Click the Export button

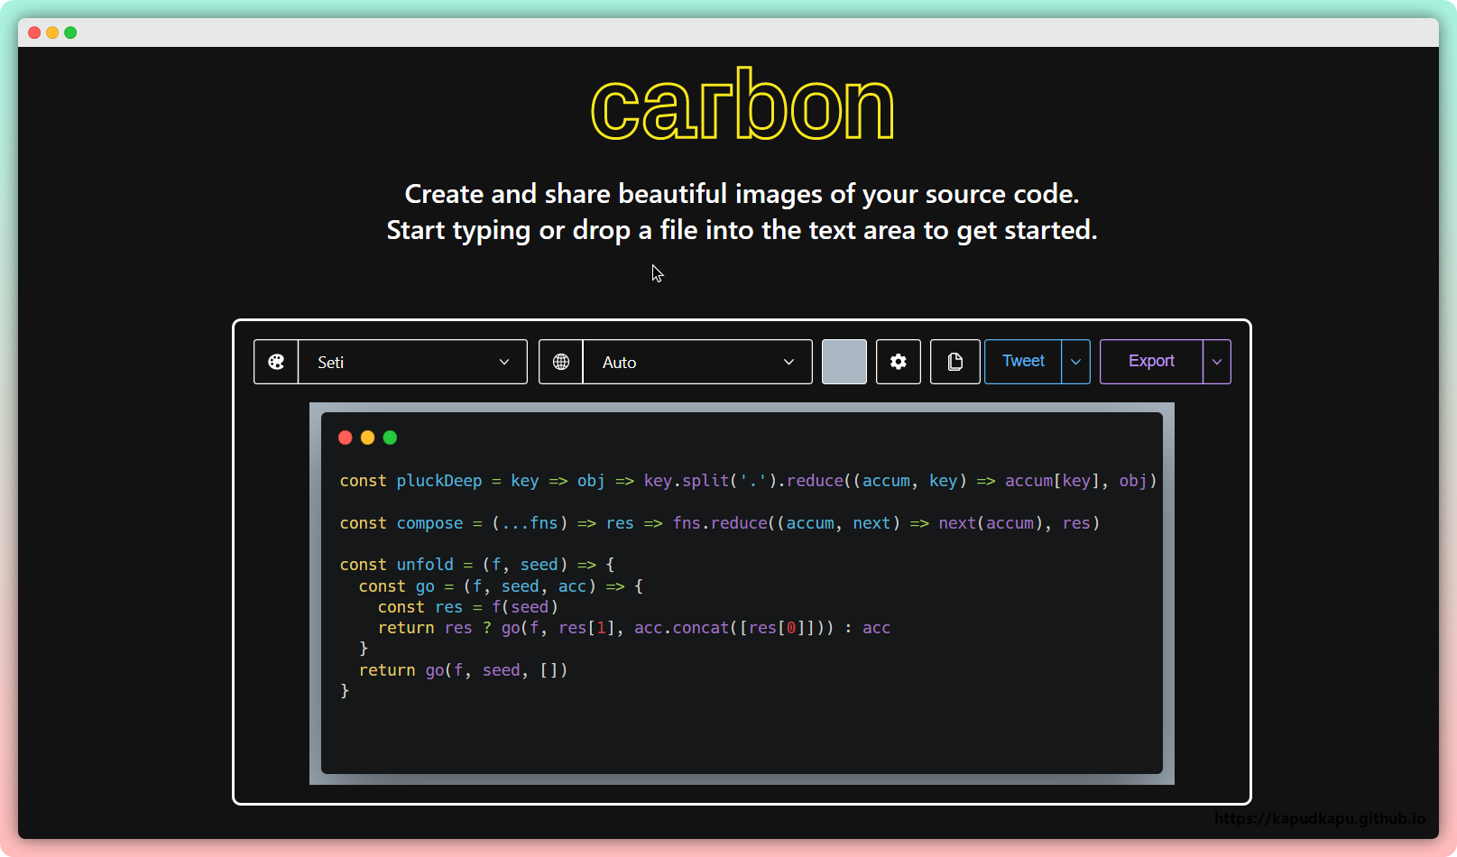1151,362
